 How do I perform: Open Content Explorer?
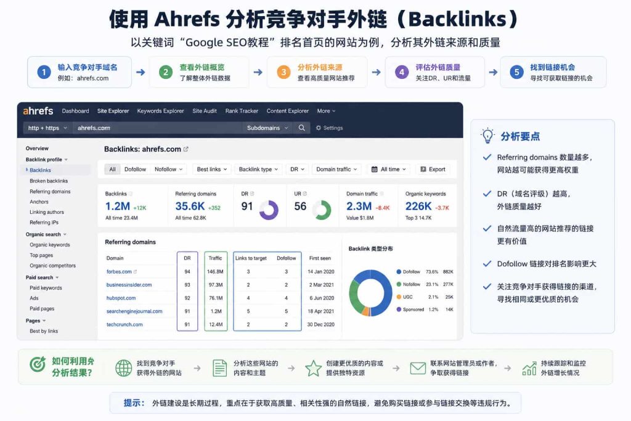click(287, 111)
